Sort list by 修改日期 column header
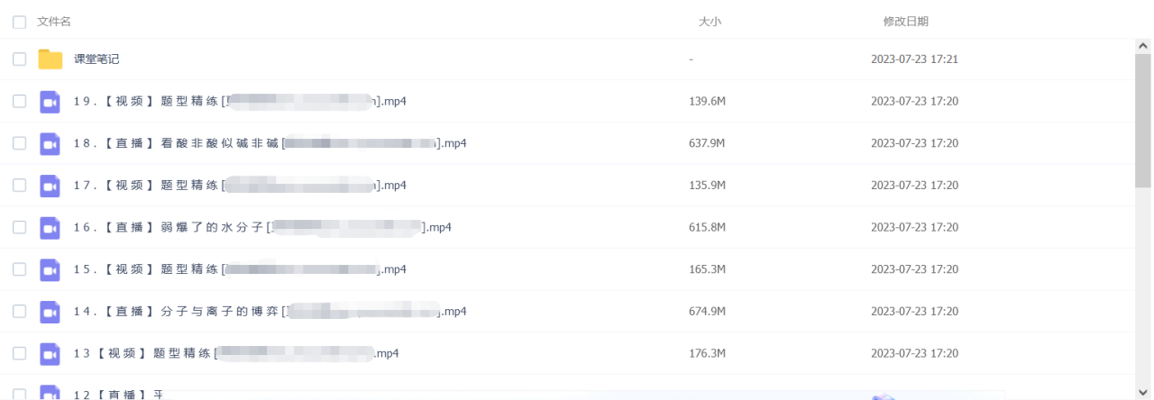 [x=905, y=22]
